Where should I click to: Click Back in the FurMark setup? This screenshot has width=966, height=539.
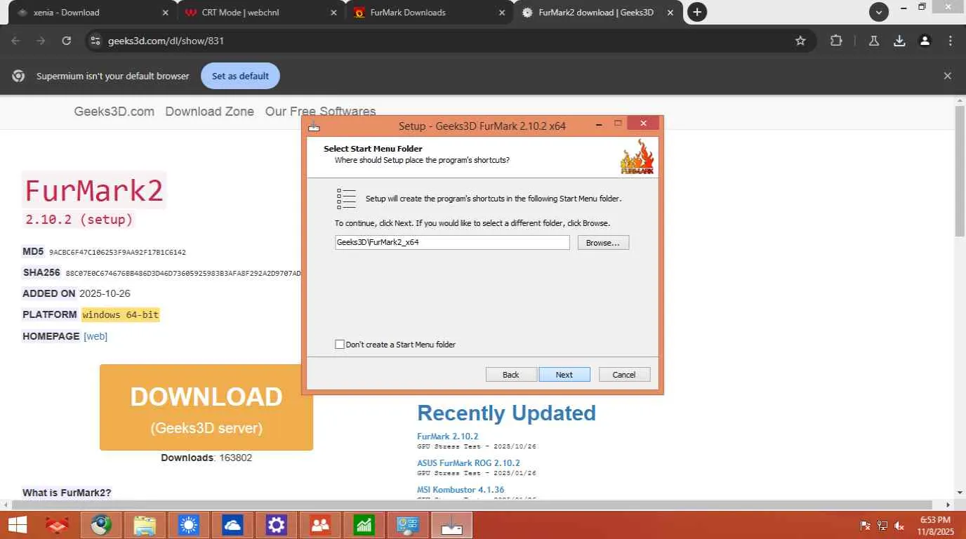point(511,375)
